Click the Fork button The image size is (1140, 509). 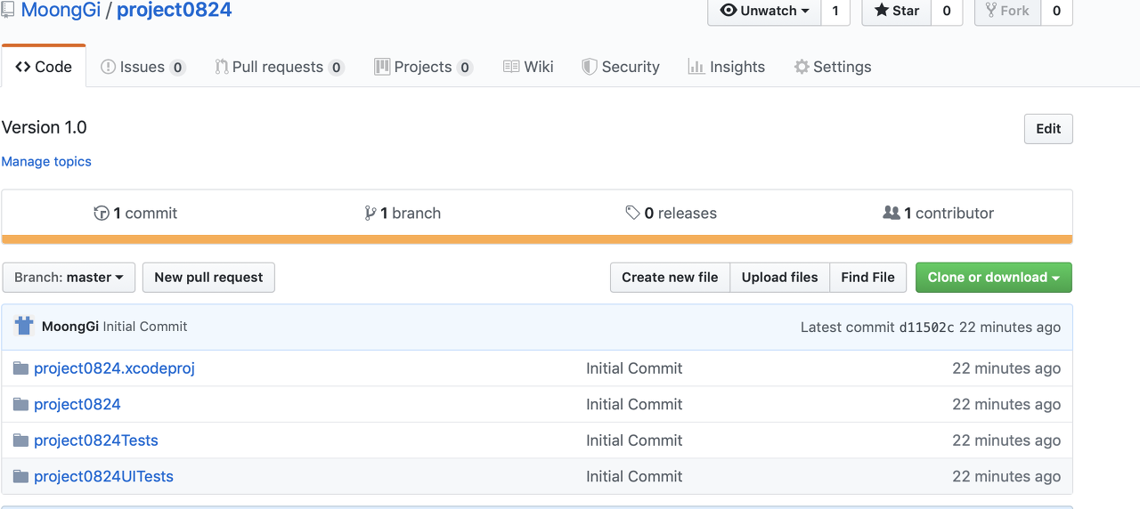(x=1007, y=11)
